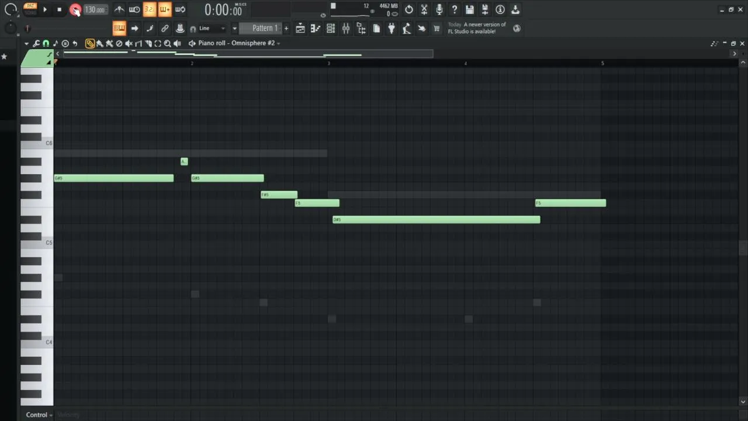Select the Playback speaker tool in piano roll
This screenshot has height=421, width=748.
[177, 43]
